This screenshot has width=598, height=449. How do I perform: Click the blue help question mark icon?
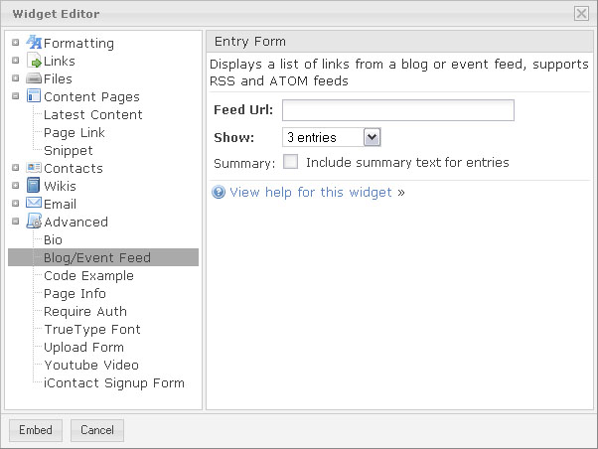(x=220, y=193)
